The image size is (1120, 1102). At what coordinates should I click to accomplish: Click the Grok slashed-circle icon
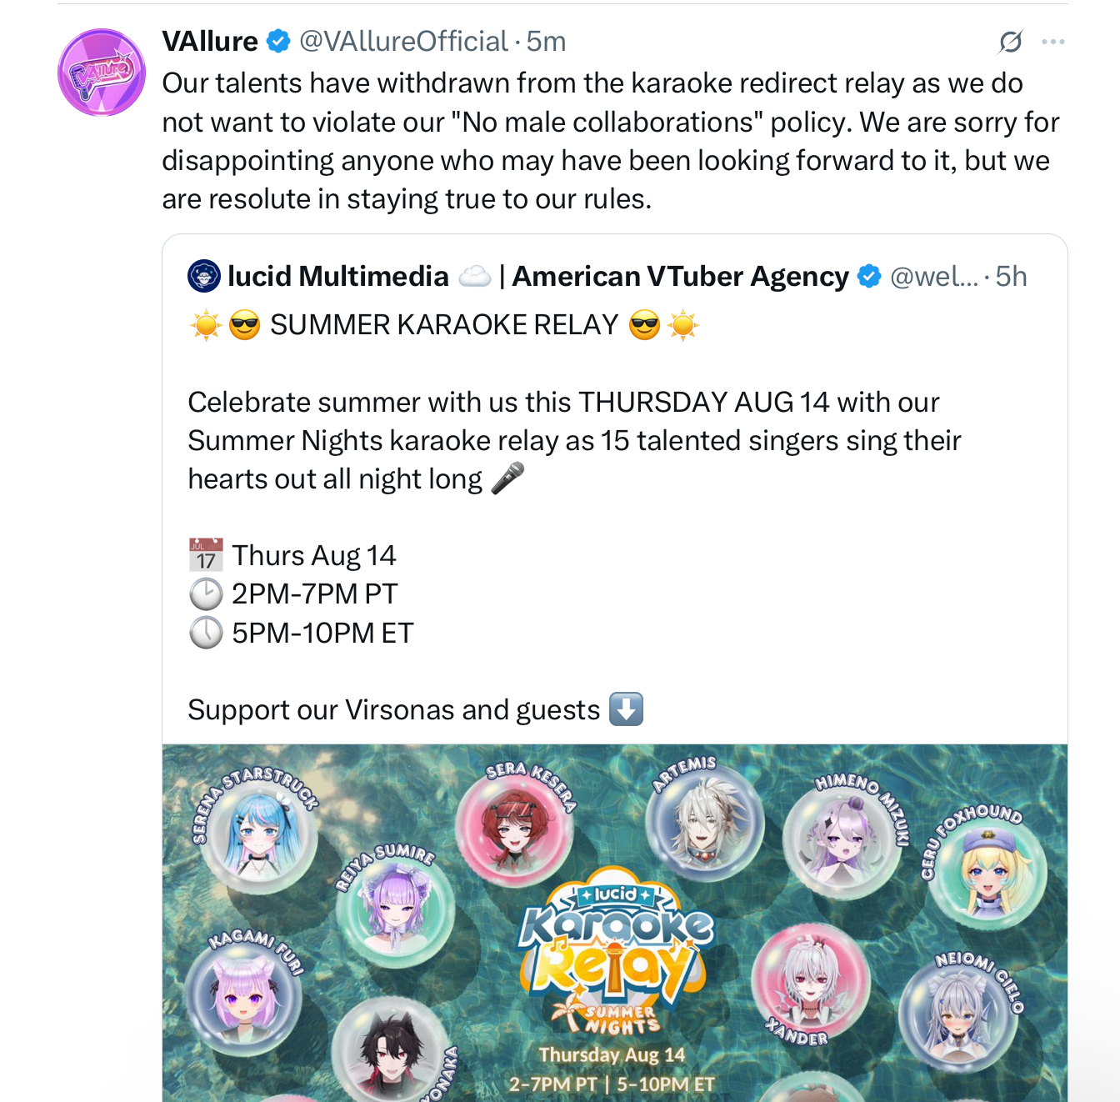tap(1010, 42)
